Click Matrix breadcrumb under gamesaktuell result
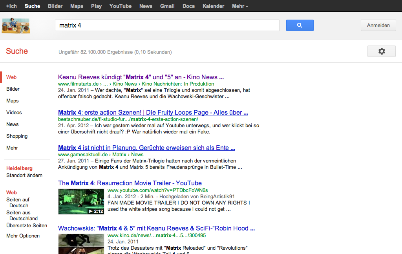The width and height of the screenshot is (402, 254). [x=119, y=155]
